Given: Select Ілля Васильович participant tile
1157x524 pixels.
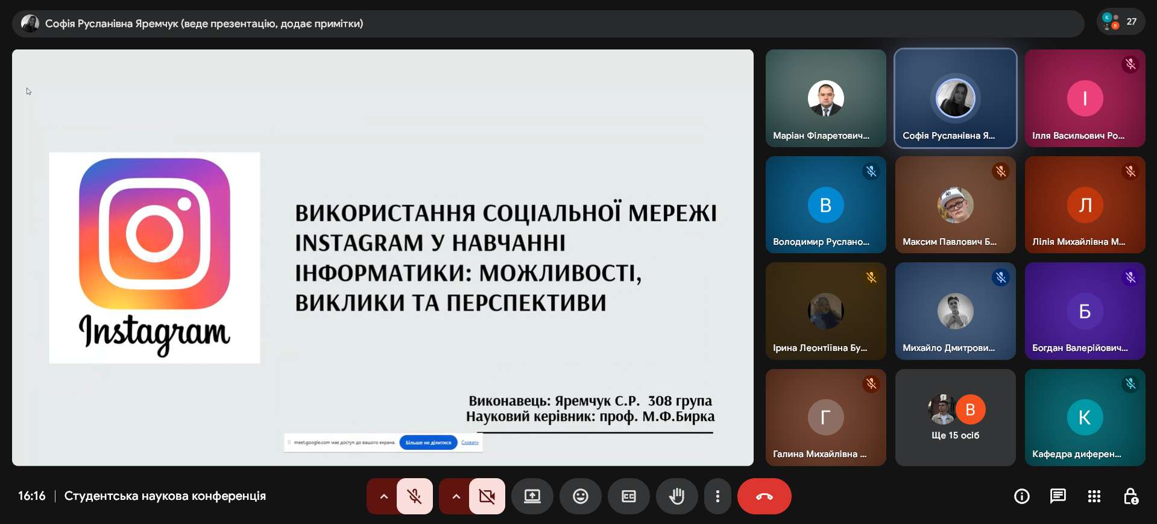Looking at the screenshot, I should click(x=1085, y=98).
